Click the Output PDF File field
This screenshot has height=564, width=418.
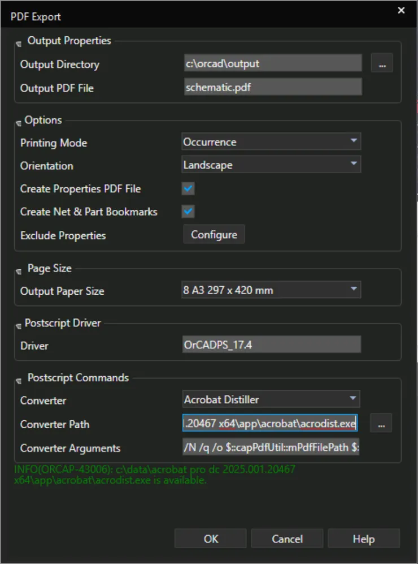pos(273,87)
